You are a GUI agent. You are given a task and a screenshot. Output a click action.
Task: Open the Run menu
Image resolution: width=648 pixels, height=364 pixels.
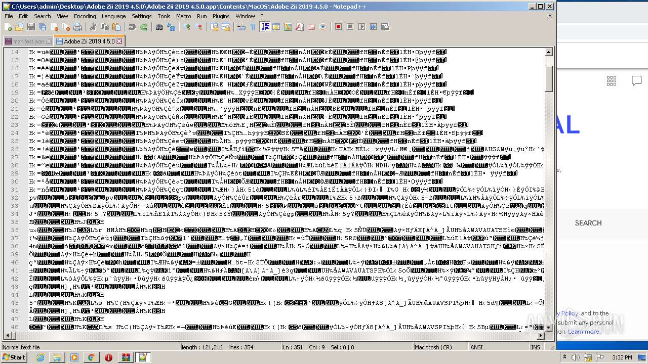point(202,16)
